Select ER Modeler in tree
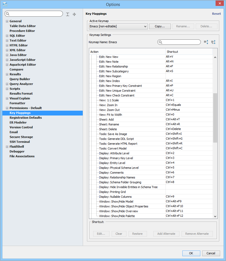Viewport: 226px width, 261px height. 18,123
